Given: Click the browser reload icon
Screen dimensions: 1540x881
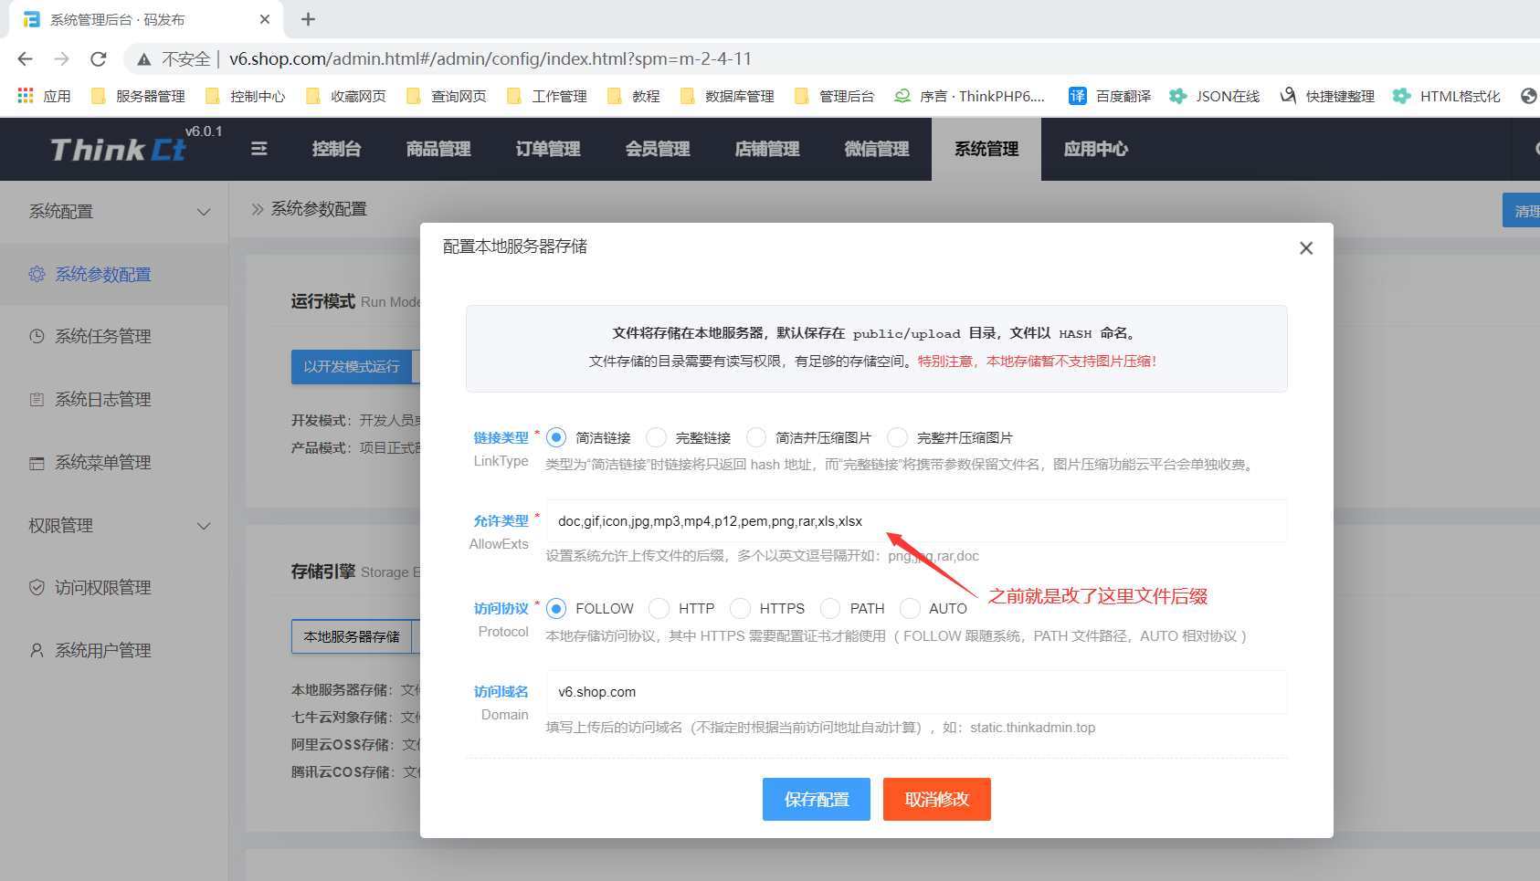Looking at the screenshot, I should pyautogui.click(x=99, y=59).
